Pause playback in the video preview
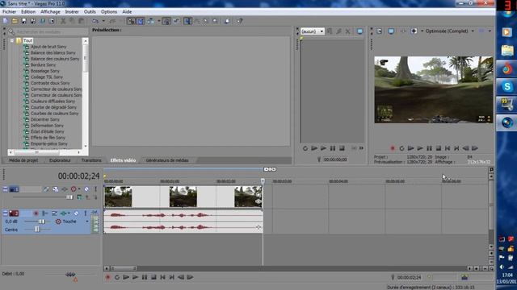The width and height of the screenshot is (517, 290). (x=429, y=148)
